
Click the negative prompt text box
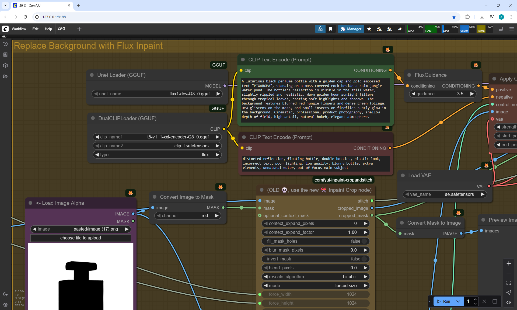[x=316, y=163]
